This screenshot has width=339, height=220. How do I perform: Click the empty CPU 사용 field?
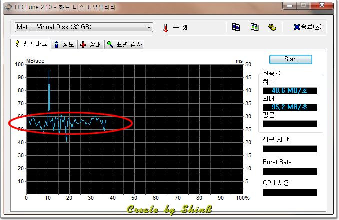point(290,192)
